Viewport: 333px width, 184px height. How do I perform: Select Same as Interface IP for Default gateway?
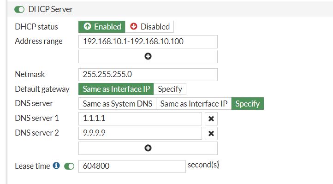(x=116, y=89)
